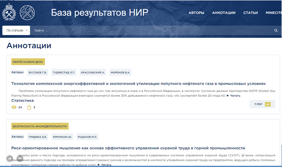Viewport: 282px width, 167px height.
Task: Download the article PDF button
Action: [x=259, y=104]
